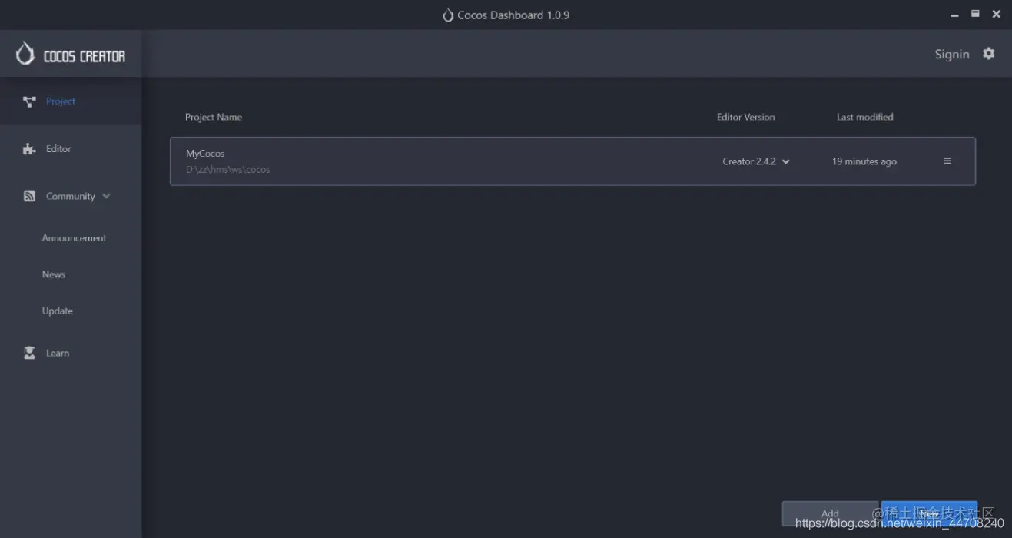Click the Signin link

point(952,55)
